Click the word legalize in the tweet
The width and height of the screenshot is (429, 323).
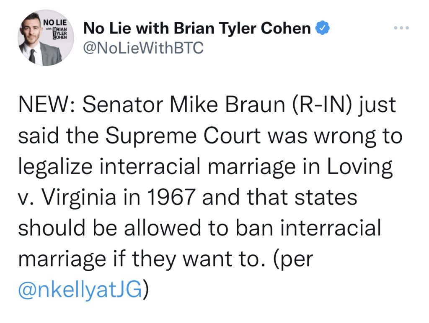coord(55,167)
